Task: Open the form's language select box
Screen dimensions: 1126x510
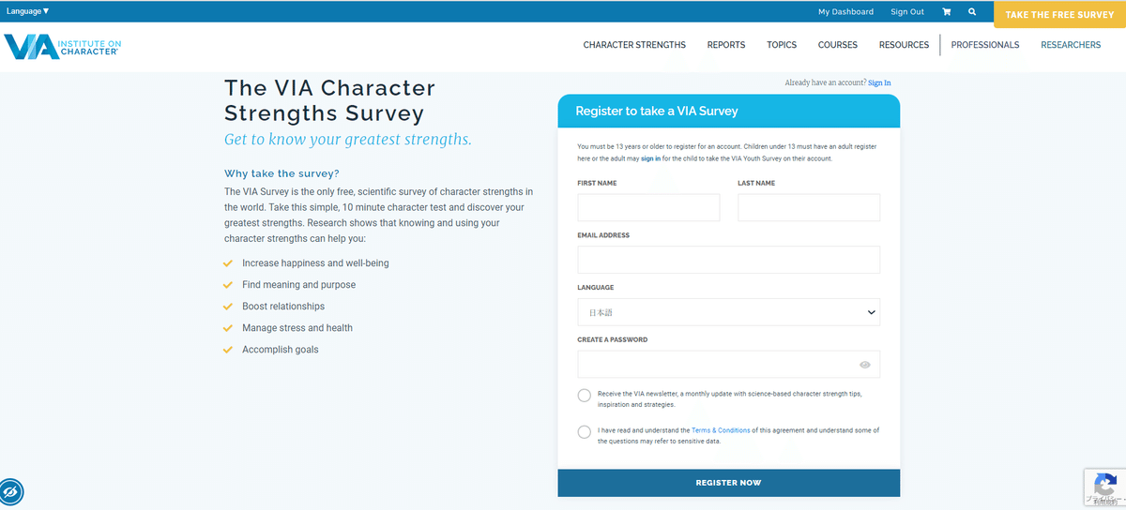Action: tap(728, 312)
